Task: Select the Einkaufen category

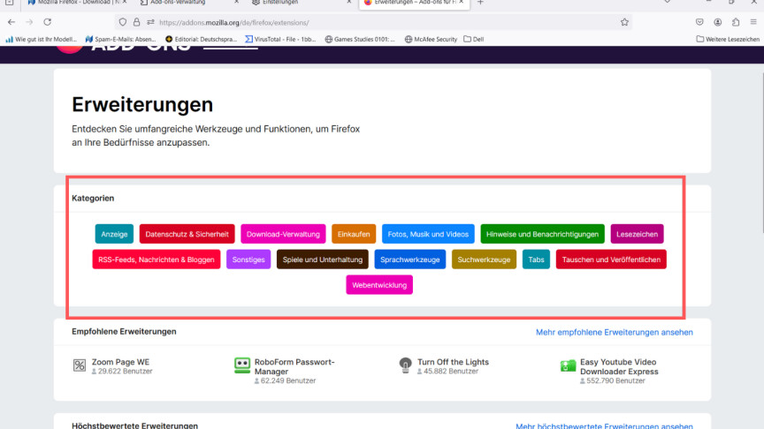Action: click(x=354, y=234)
